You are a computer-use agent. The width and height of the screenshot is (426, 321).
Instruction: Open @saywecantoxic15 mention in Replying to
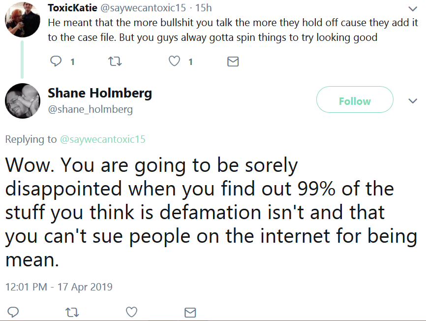103,139
